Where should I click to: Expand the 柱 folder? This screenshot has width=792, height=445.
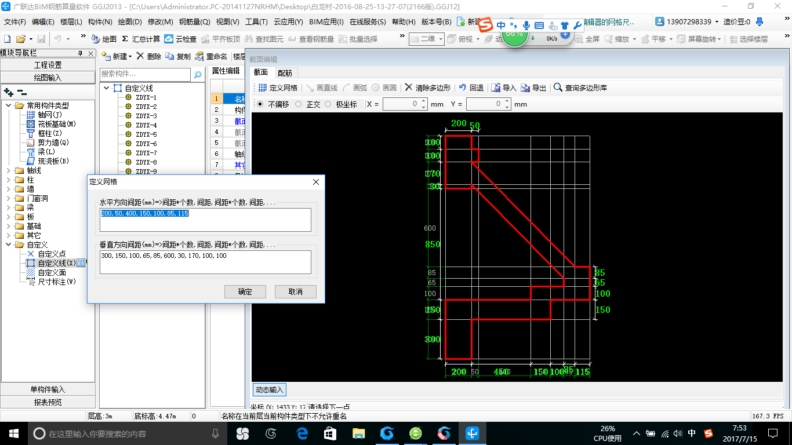point(9,180)
